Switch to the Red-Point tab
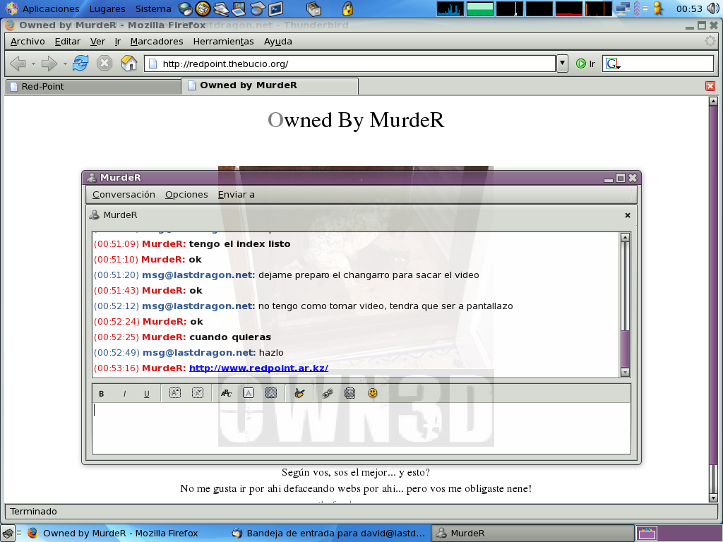Screen dimensions: 723x542 coord(92,86)
